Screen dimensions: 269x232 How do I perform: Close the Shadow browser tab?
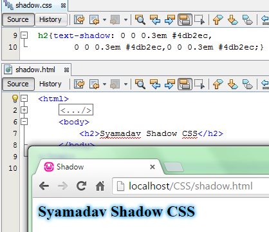click(x=153, y=167)
